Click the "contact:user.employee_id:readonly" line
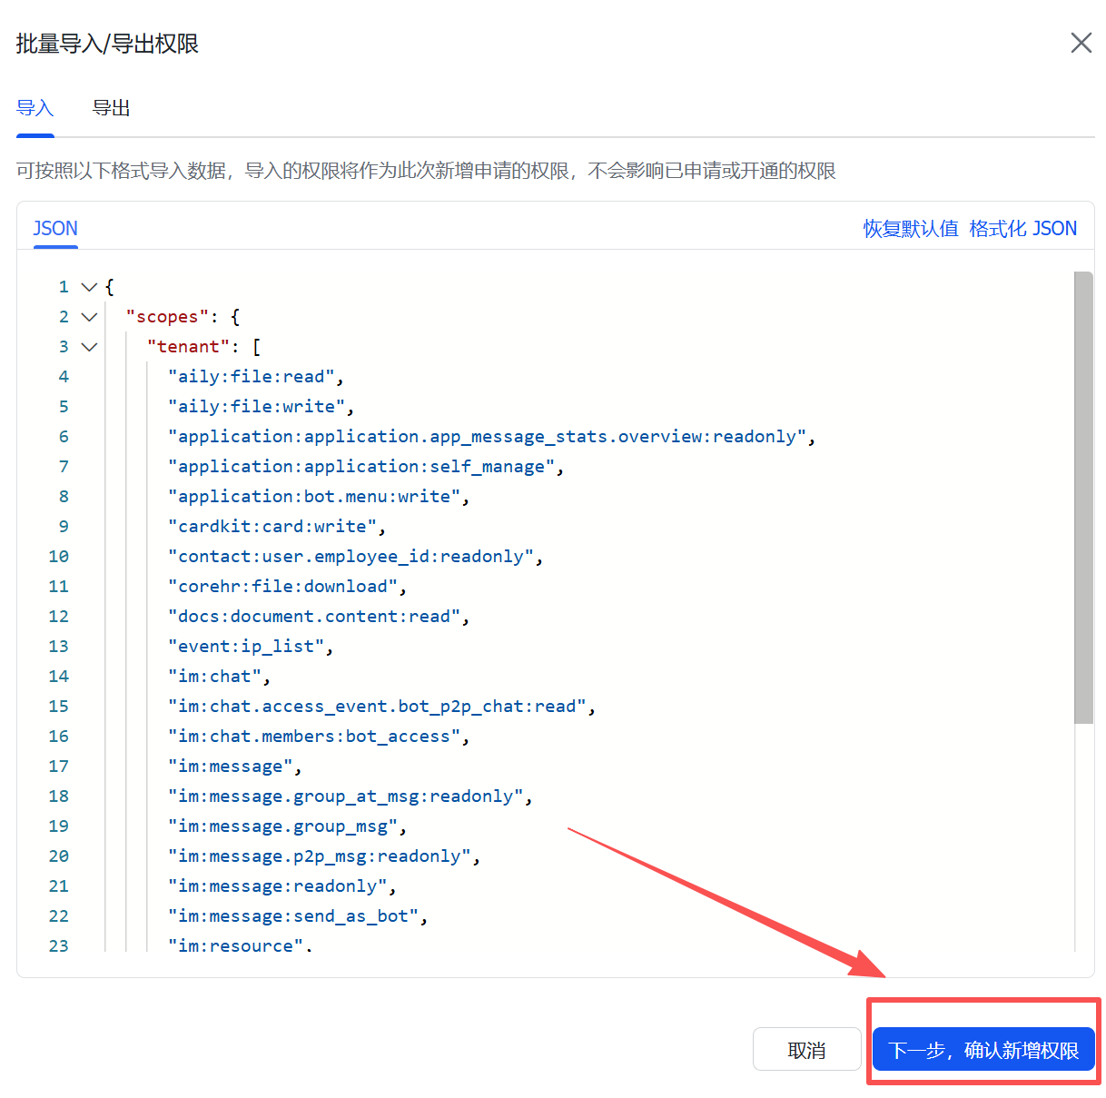This screenshot has height=1098, width=1106. pyautogui.click(x=355, y=557)
